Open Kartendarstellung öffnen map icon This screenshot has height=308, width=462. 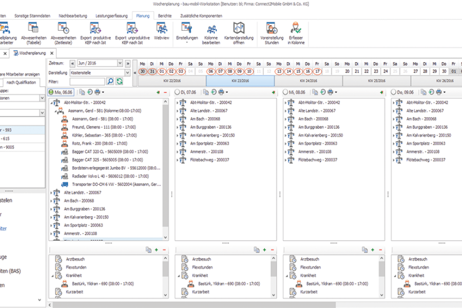click(239, 29)
